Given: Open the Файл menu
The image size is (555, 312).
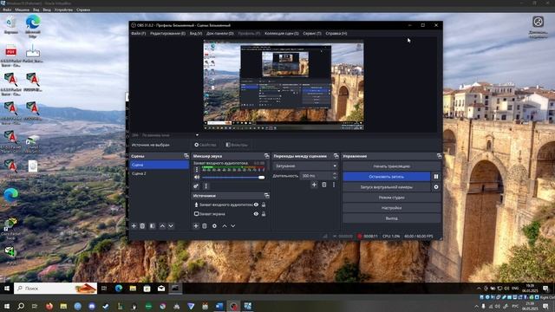Looking at the screenshot, I should click(x=139, y=33).
